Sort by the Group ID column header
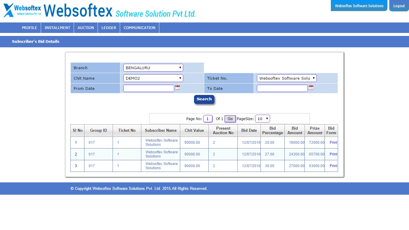The image size is (409, 230). pyautogui.click(x=99, y=131)
